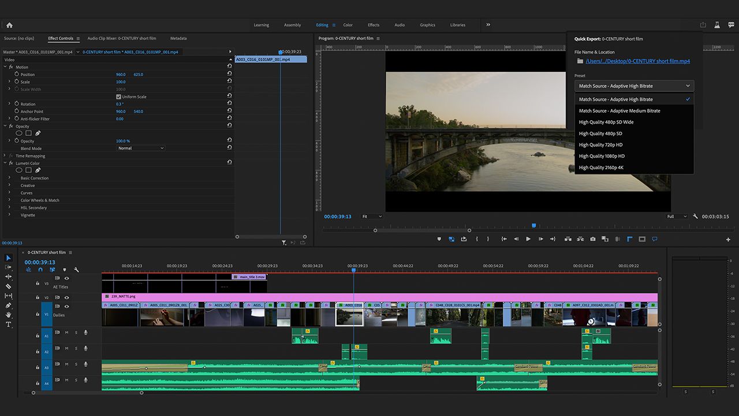Click the Home icon at top left
The height and width of the screenshot is (416, 739).
pos(9,25)
